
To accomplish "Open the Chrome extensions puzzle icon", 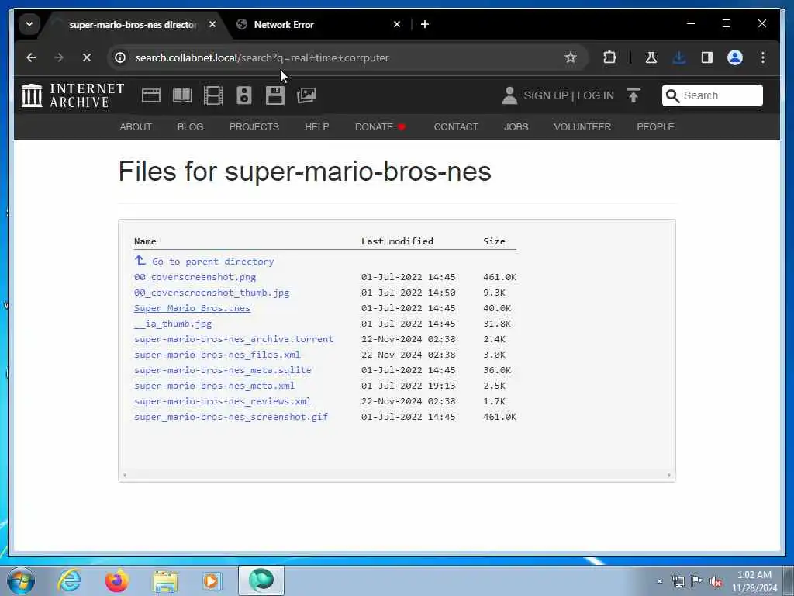I will [x=609, y=57].
